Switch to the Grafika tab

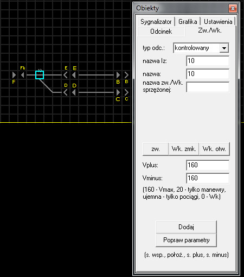(188, 22)
